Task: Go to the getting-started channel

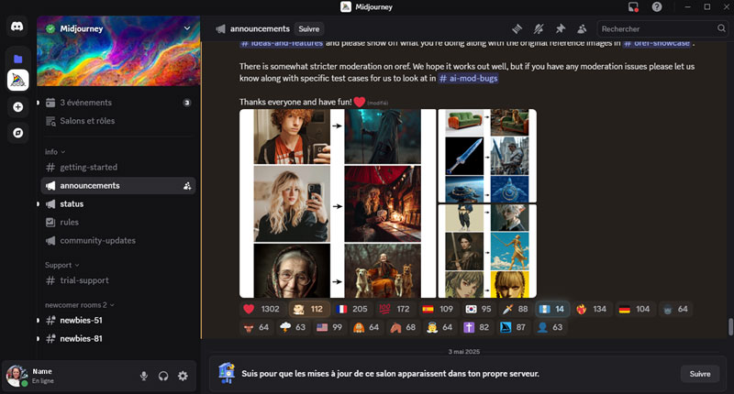Action: tap(118, 168)
